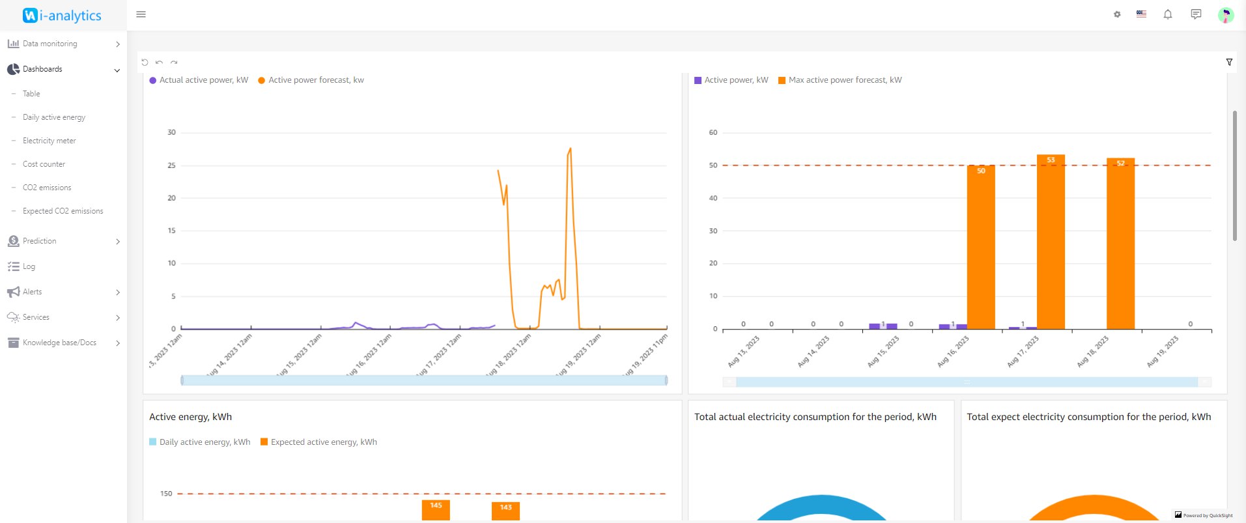Click the undo arrow icon
The height and width of the screenshot is (523, 1246).
[159, 63]
